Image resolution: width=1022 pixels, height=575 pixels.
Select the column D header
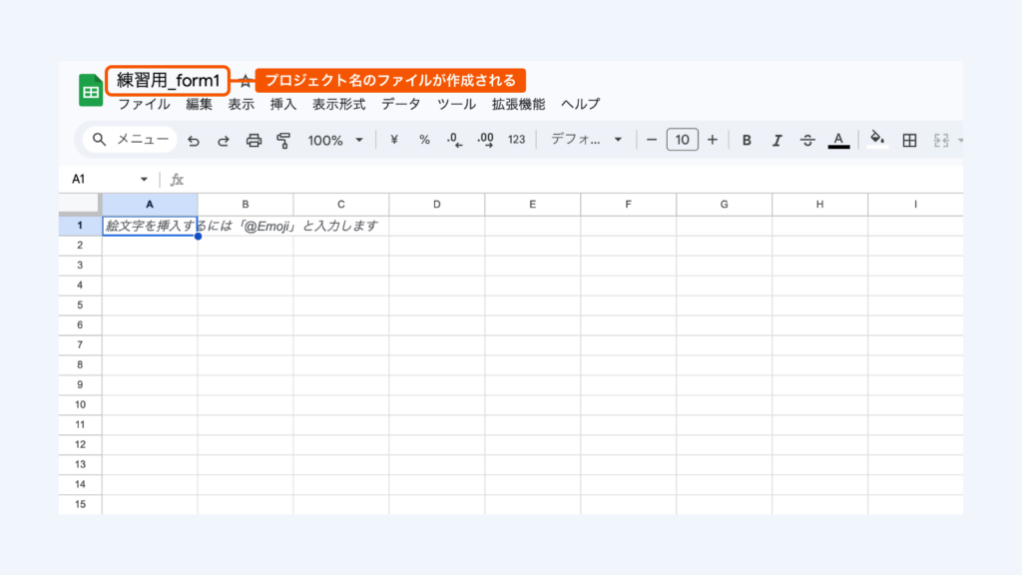click(x=436, y=205)
